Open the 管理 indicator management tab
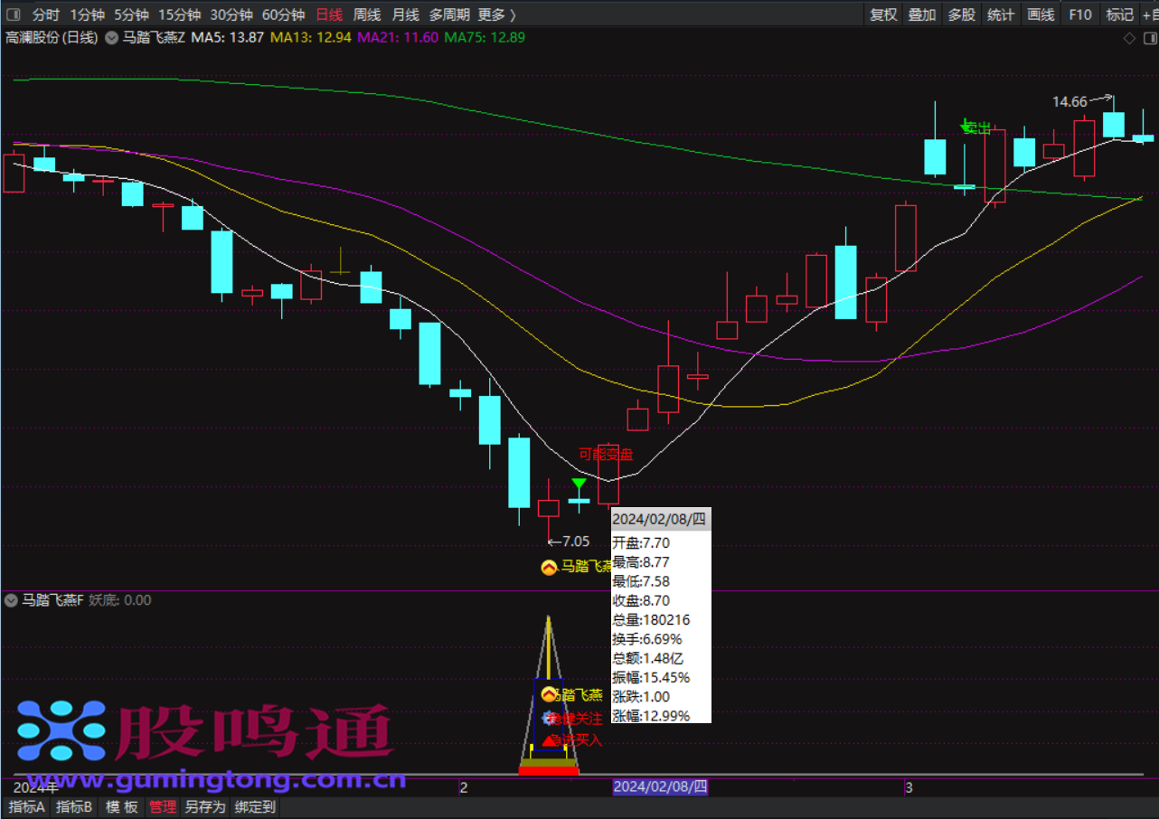Image resolution: width=1159 pixels, height=819 pixels. [x=163, y=807]
